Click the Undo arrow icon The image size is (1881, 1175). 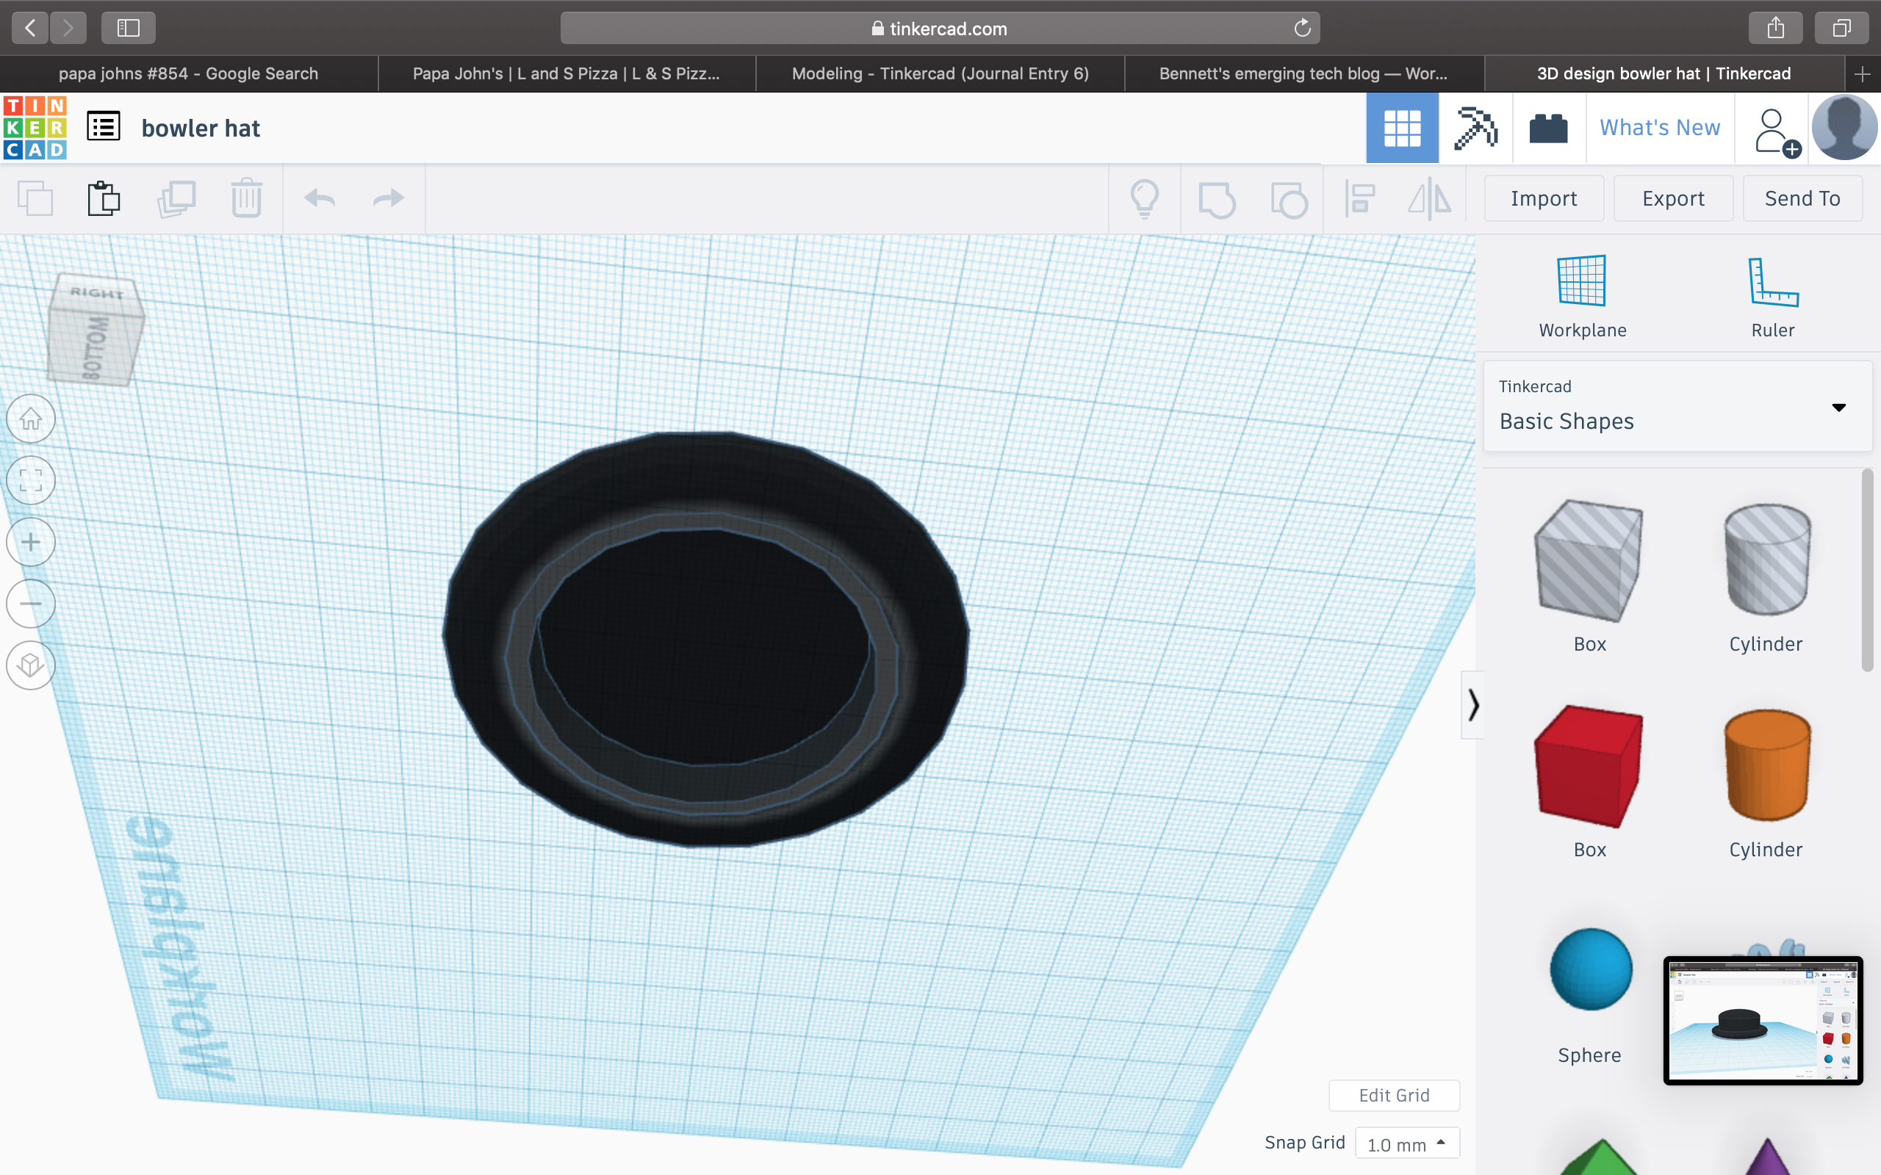coord(320,199)
